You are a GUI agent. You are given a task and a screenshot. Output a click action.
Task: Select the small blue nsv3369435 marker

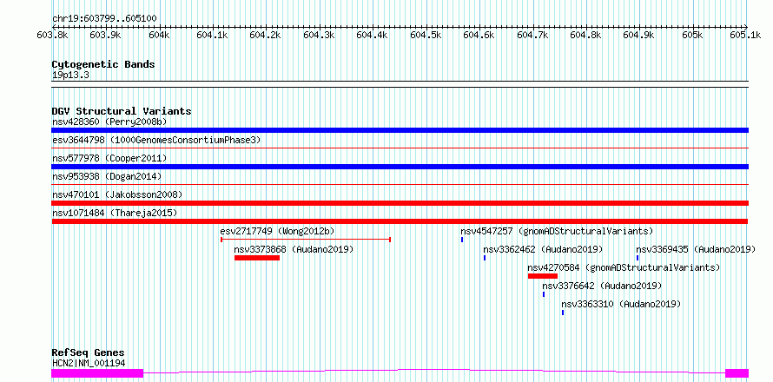pyautogui.click(x=638, y=258)
